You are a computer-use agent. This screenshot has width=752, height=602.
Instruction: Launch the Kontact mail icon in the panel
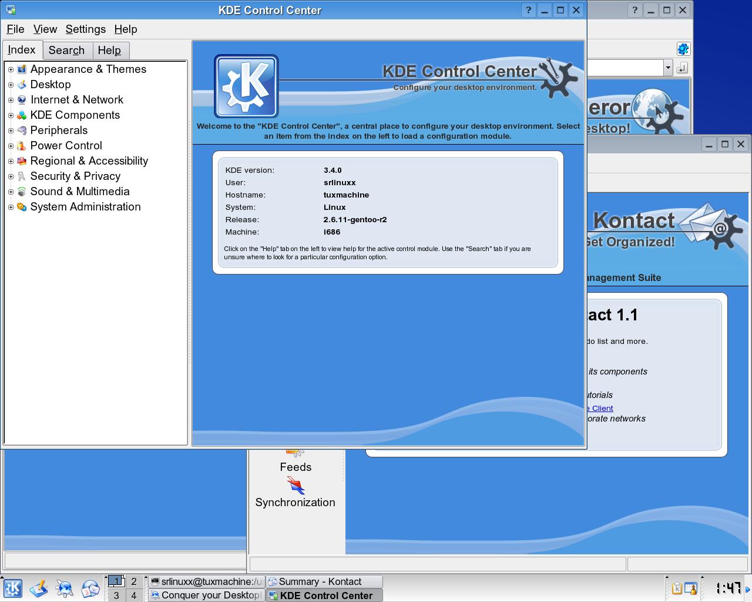click(x=90, y=588)
